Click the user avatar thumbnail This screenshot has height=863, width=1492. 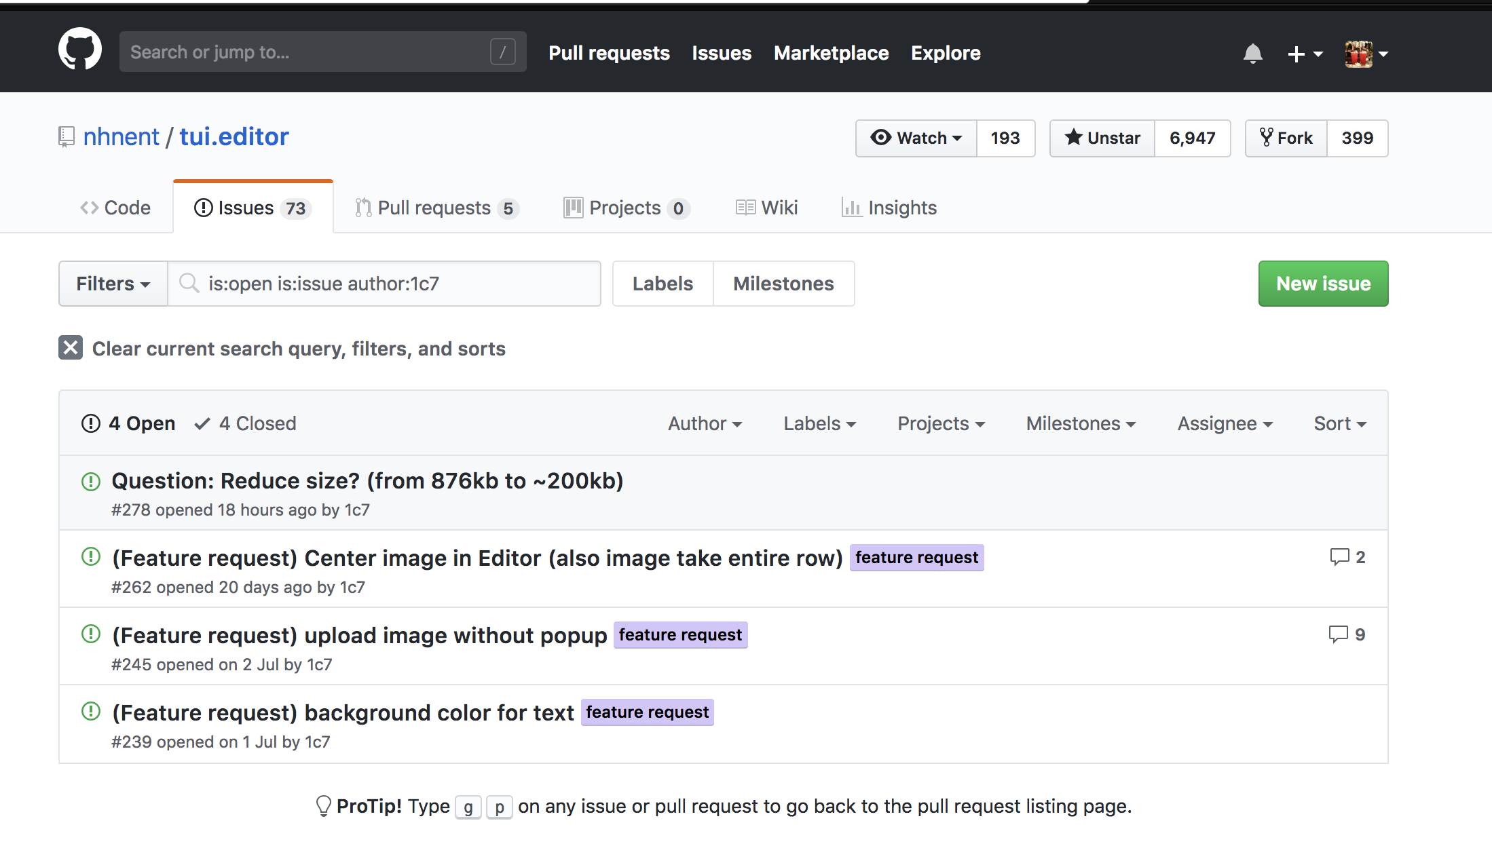tap(1358, 54)
